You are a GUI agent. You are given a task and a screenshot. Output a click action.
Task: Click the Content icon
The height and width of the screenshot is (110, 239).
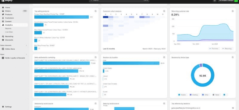[3, 21]
